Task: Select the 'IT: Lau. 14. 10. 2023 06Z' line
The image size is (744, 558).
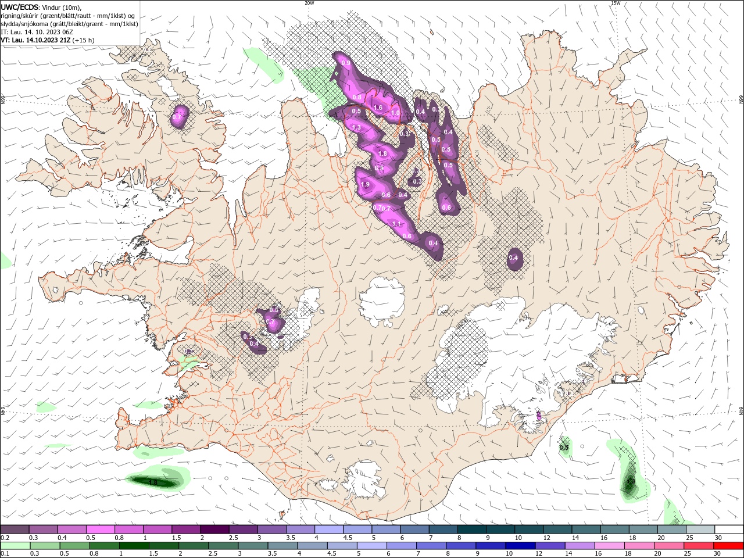Action: tap(37, 32)
